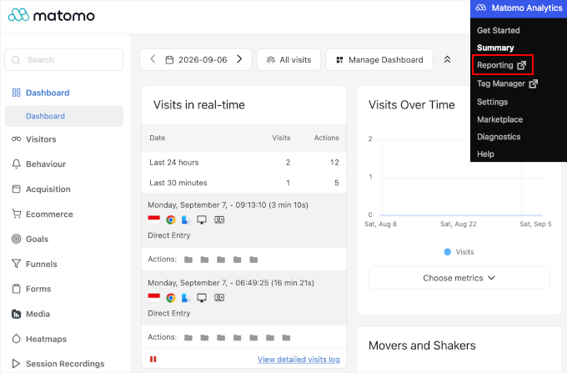Focus the Search input field
The height and width of the screenshot is (373, 567).
(63, 60)
